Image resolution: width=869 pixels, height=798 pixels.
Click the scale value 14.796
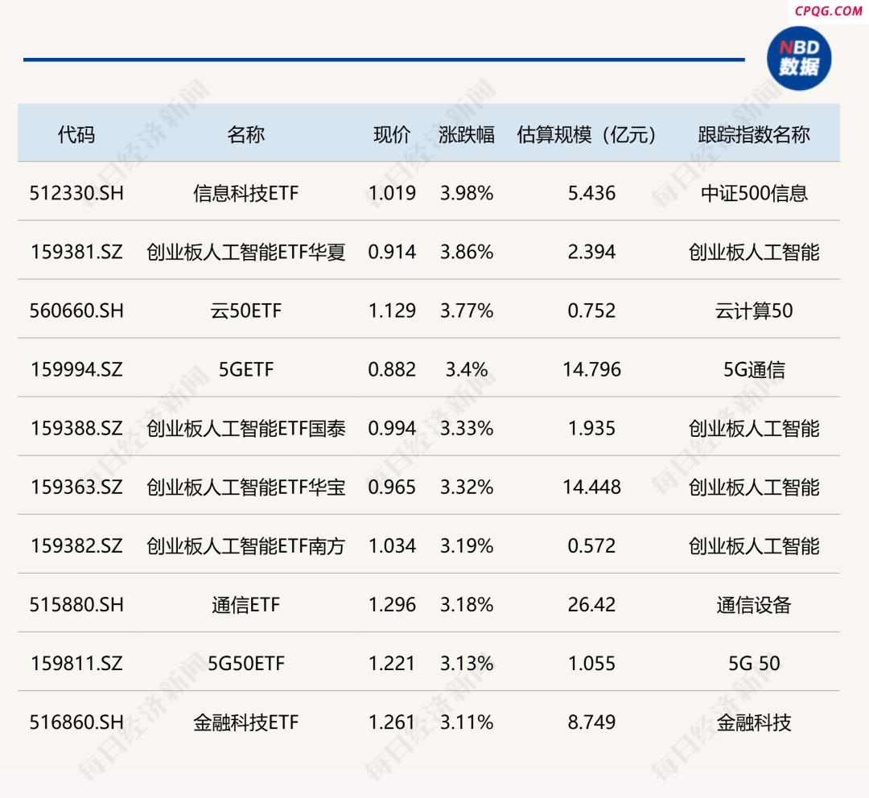pyautogui.click(x=591, y=369)
